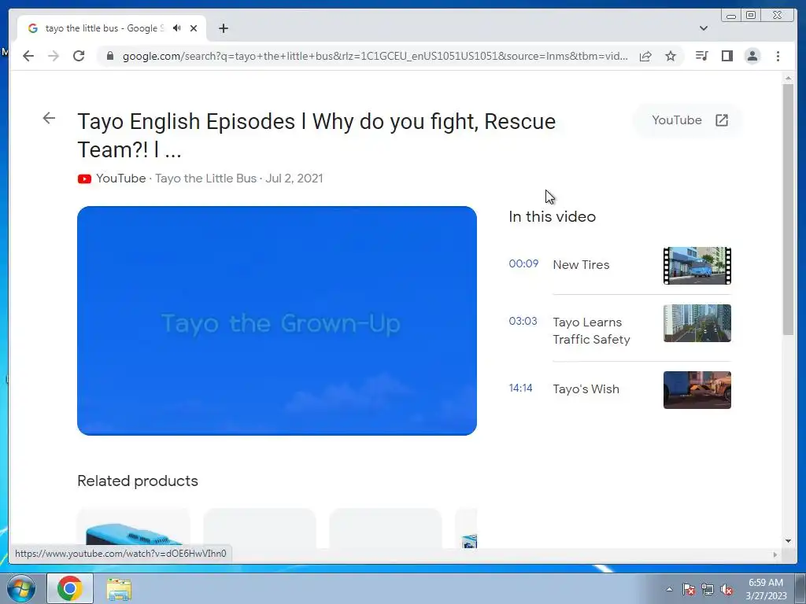This screenshot has width=806, height=604.
Task: Click the padlock site info icon
Action: point(109,56)
